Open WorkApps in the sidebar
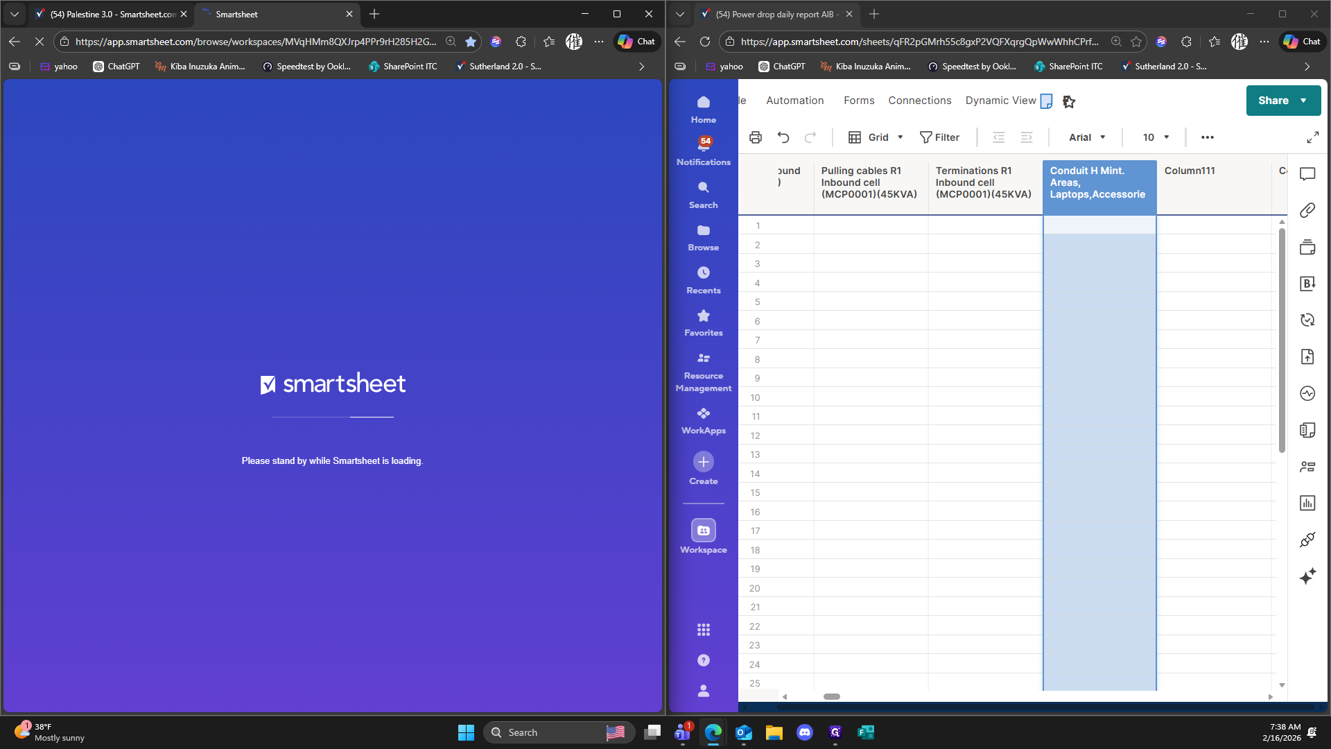Viewport: 1331px width, 749px height. click(703, 420)
